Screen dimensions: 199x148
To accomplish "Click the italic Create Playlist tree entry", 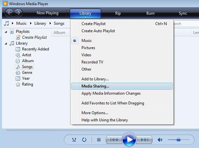I will pos(34,37).
